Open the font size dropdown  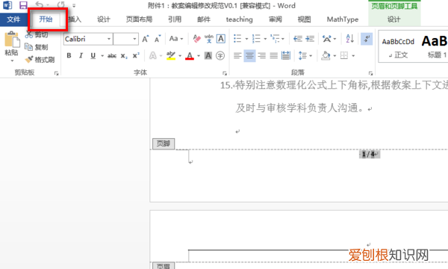(x=134, y=39)
